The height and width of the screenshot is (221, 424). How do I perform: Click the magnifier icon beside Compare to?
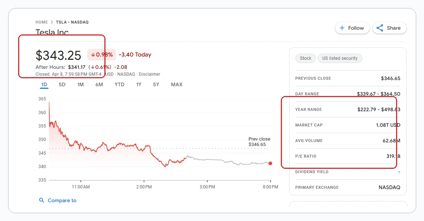(42, 200)
